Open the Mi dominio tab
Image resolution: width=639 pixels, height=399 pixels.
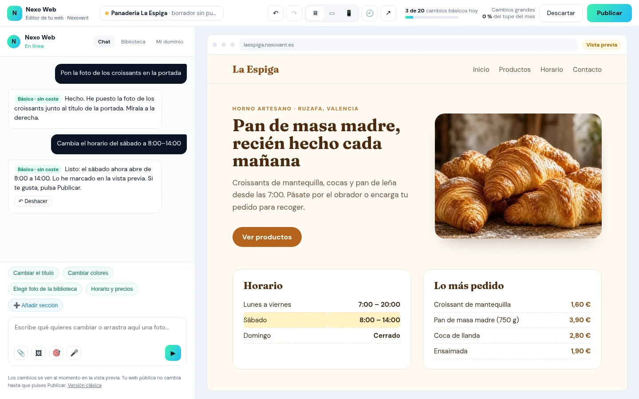click(x=170, y=42)
